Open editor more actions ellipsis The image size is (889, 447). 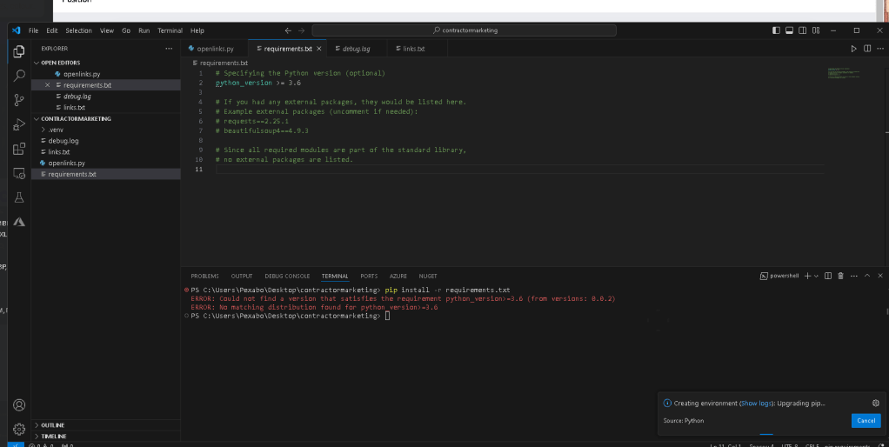pos(880,49)
